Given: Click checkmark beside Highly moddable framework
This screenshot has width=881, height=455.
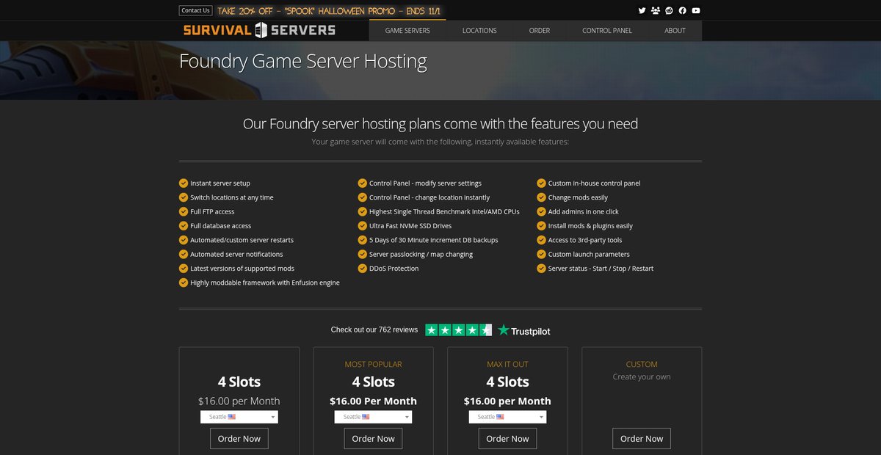Looking at the screenshot, I should [x=184, y=283].
